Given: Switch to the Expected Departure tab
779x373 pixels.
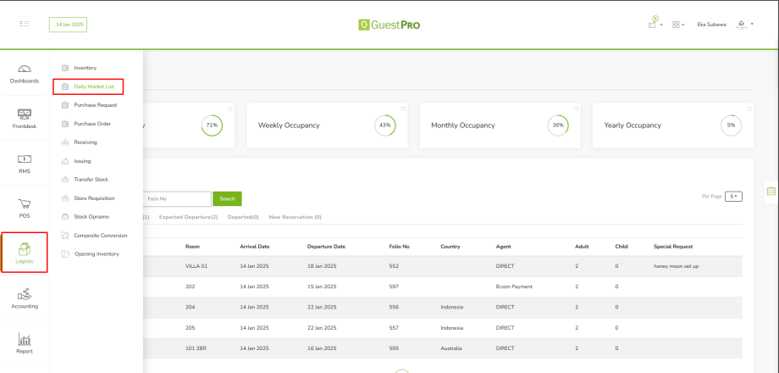Looking at the screenshot, I should tap(188, 217).
